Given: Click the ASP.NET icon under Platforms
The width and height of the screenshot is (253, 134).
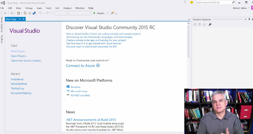Looking at the screenshot, I should (68, 95).
